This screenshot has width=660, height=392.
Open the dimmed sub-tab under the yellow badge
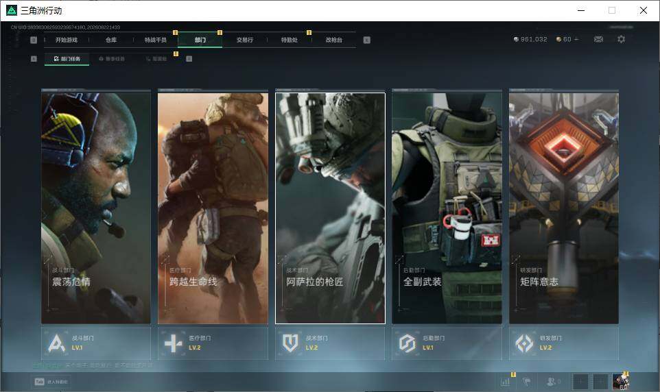click(156, 59)
